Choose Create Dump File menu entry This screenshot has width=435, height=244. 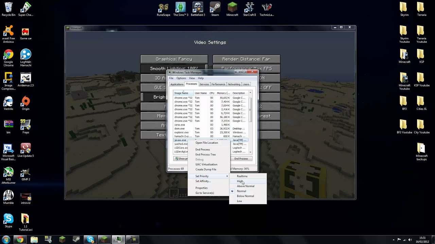(x=208, y=169)
